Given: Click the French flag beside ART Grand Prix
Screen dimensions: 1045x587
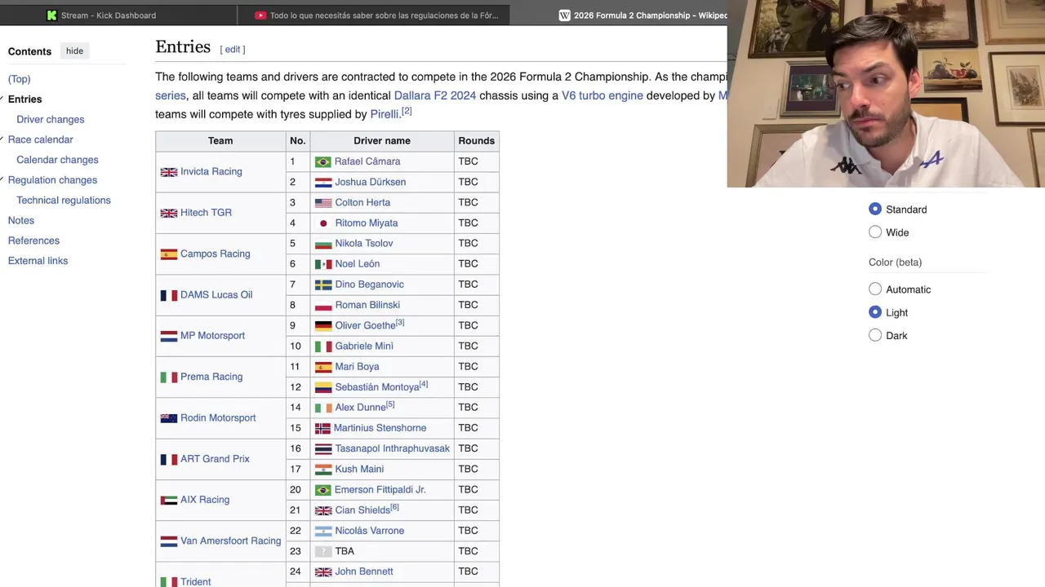Looking at the screenshot, I should 169,459.
